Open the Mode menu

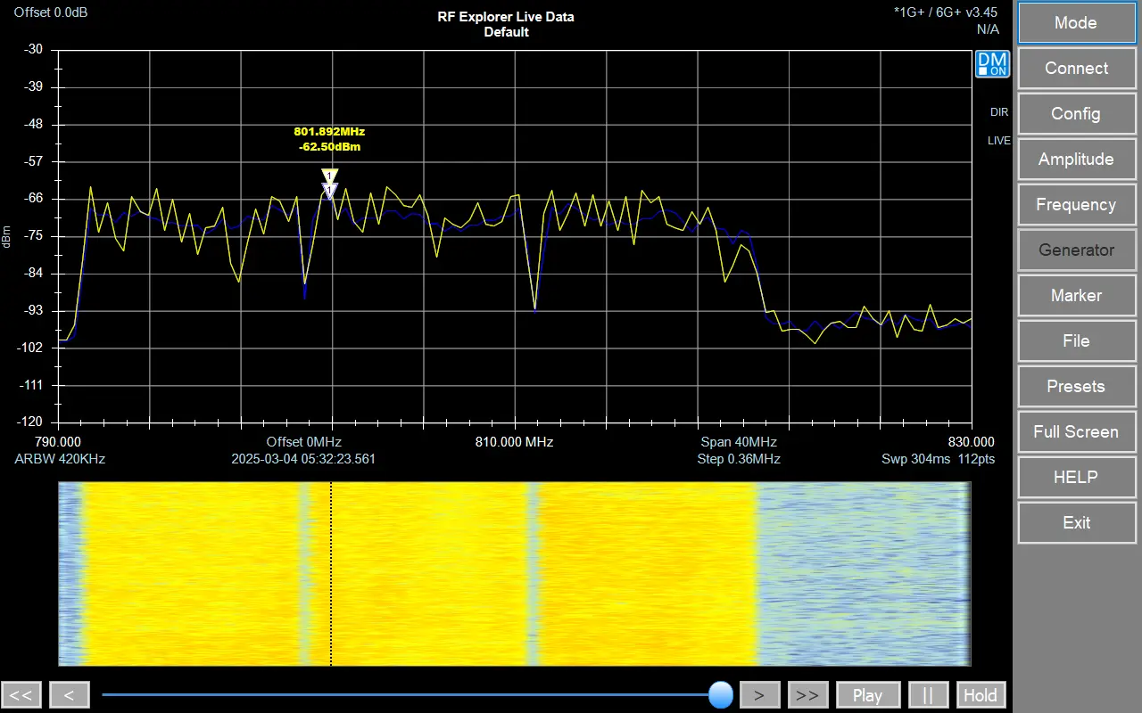pos(1075,23)
